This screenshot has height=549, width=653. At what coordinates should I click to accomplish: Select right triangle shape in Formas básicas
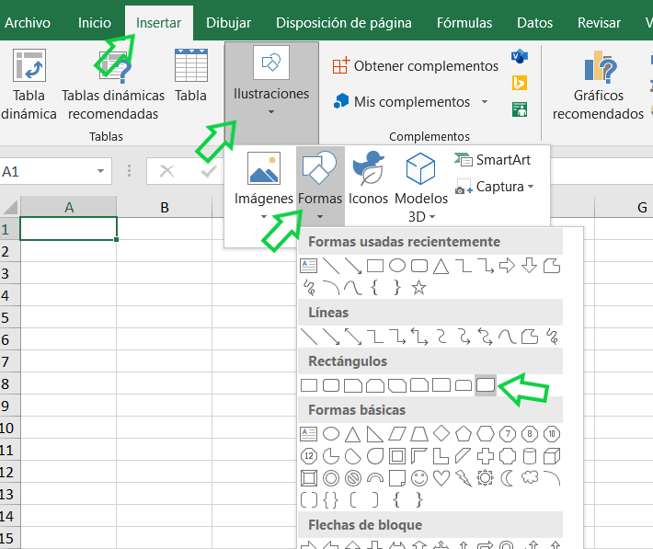point(375,434)
